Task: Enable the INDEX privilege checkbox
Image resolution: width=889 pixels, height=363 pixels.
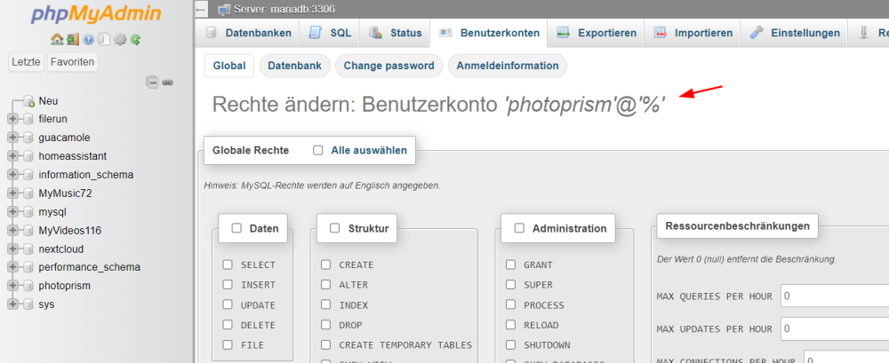Action: click(x=326, y=304)
